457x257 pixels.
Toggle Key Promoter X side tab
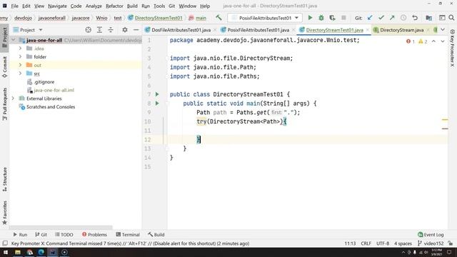click(x=452, y=48)
